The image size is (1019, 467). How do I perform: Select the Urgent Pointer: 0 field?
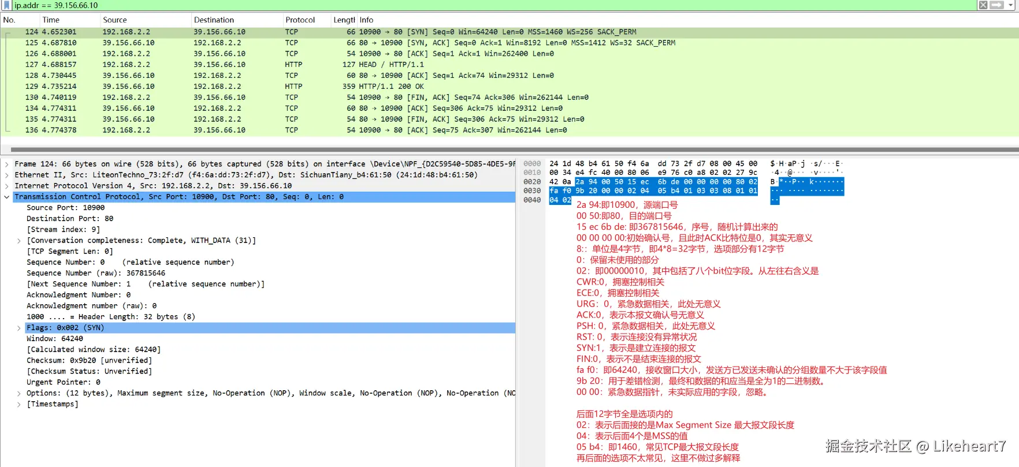[x=63, y=383]
